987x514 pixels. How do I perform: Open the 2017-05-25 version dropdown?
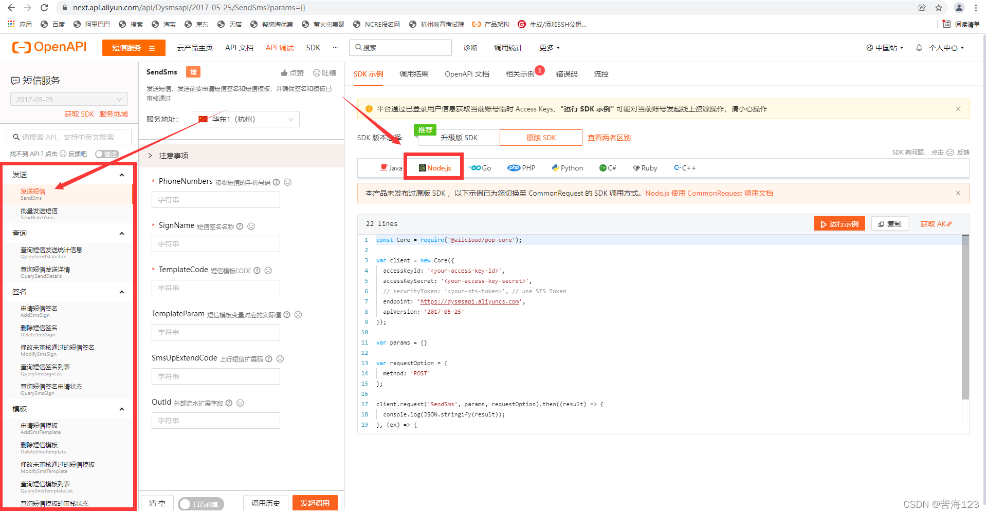pyautogui.click(x=69, y=99)
